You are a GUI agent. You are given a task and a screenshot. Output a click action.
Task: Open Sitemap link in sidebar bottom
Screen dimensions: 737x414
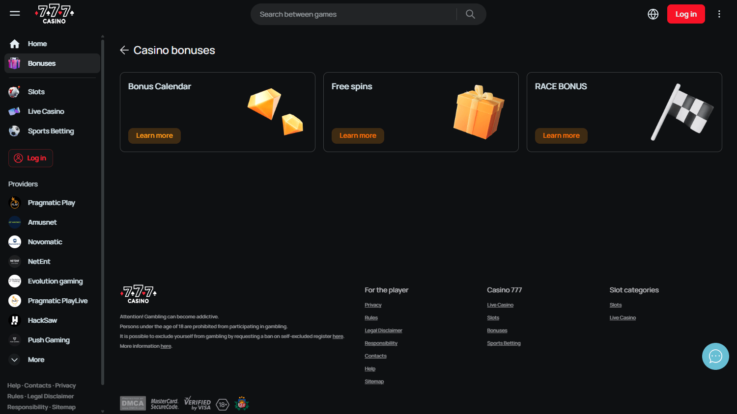(64, 407)
